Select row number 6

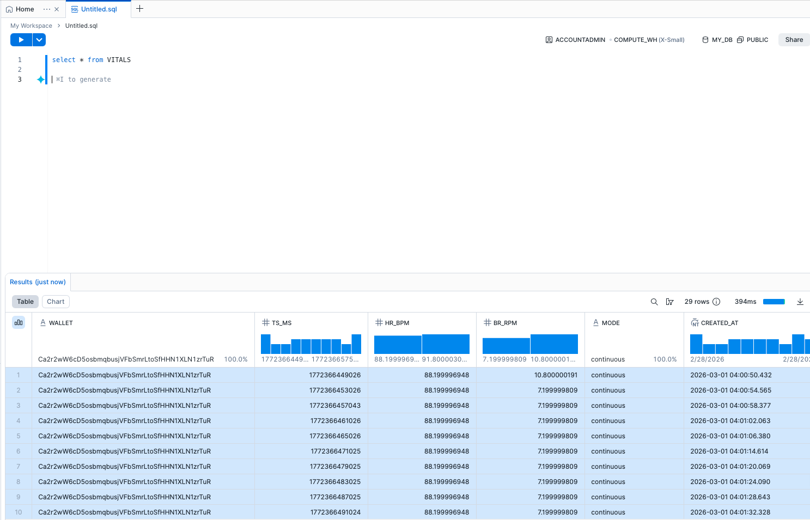coord(19,451)
